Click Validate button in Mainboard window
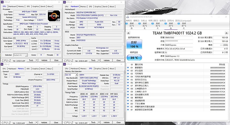The height and width of the screenshot is (125, 230). tap(106, 60)
